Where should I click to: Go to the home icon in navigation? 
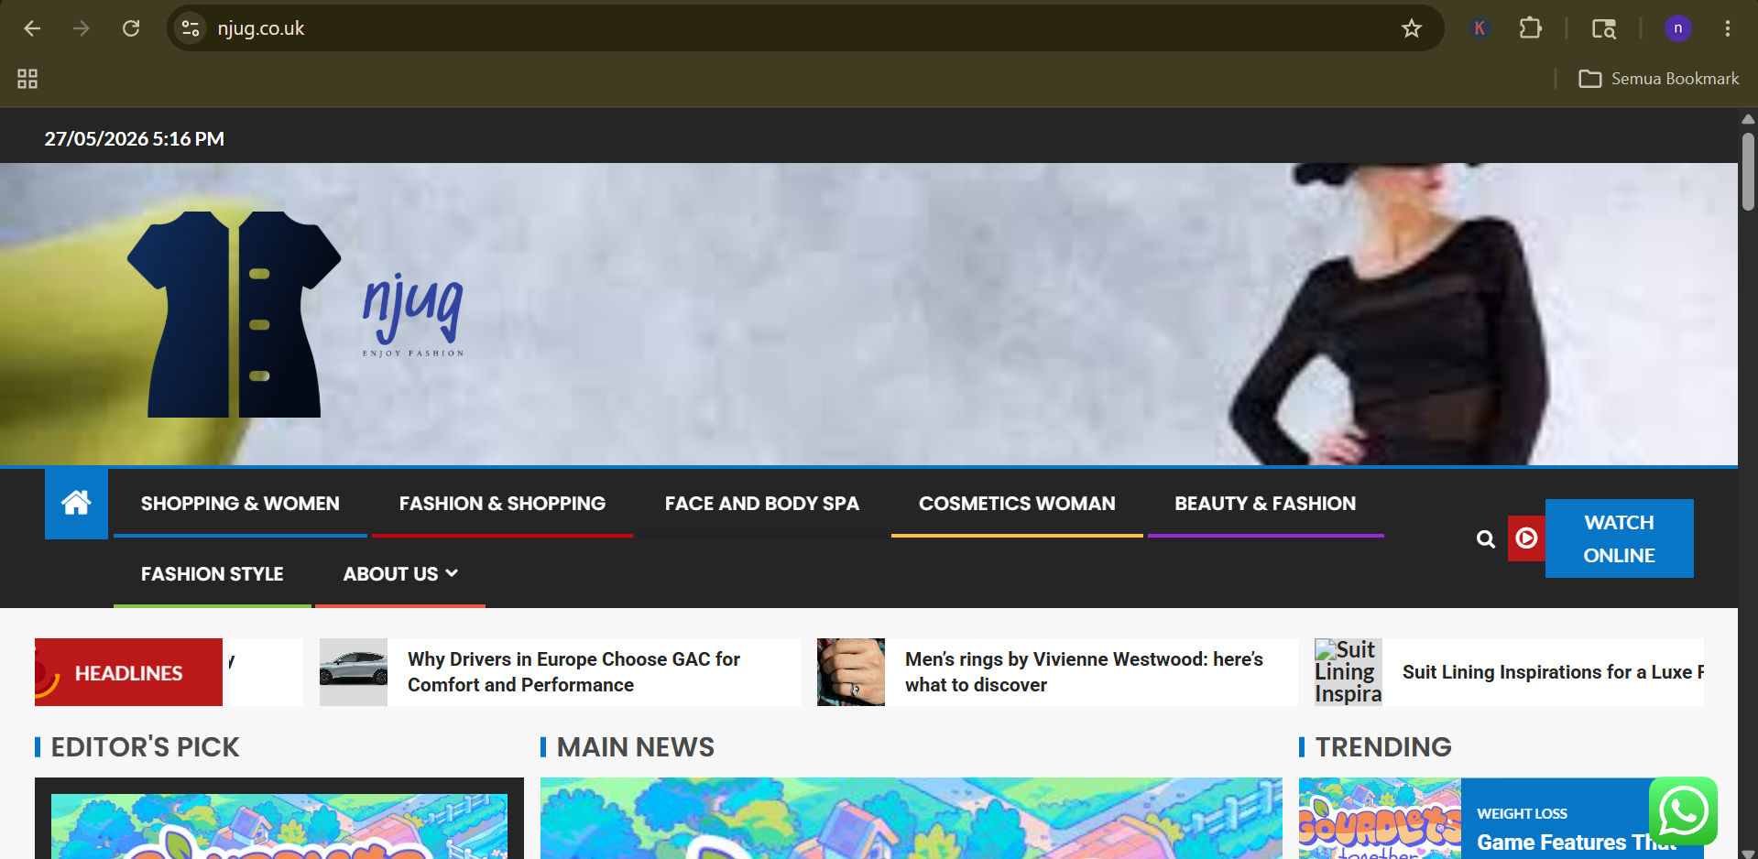(76, 503)
